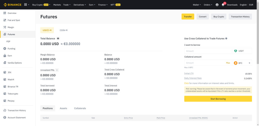The width and height of the screenshot is (259, 126).
Task: Change the English language setting
Action: tap(243, 5)
